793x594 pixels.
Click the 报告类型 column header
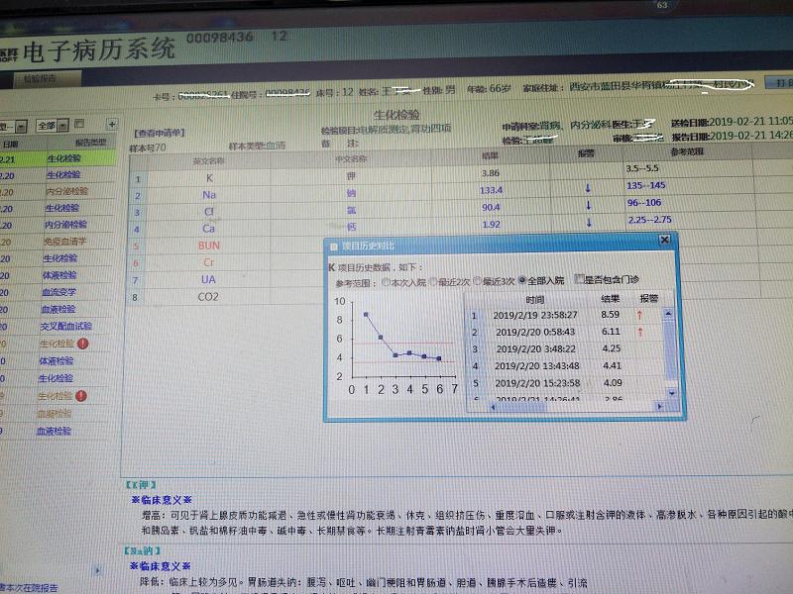click(x=90, y=143)
